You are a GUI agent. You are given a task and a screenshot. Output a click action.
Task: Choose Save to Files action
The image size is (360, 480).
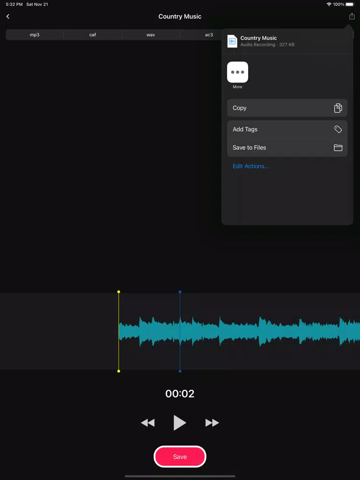[287, 147]
